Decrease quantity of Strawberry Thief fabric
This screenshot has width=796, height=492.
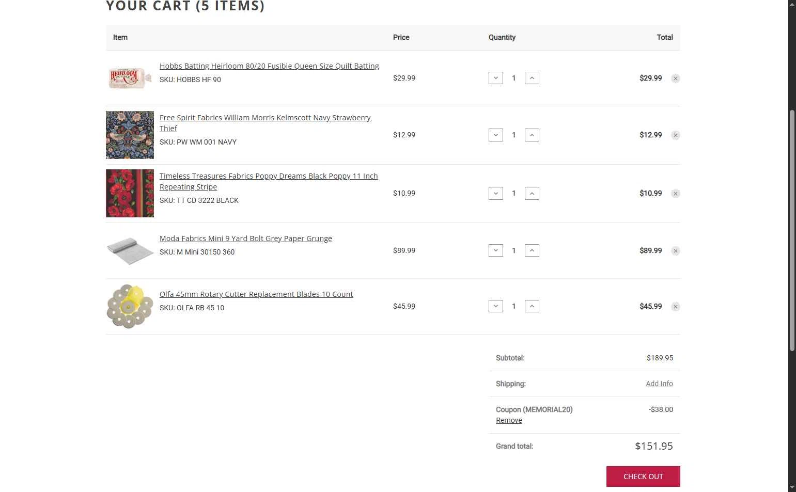coord(495,135)
